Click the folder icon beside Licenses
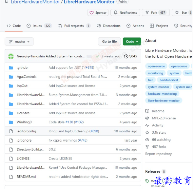The image size is (194, 191). 11,113
